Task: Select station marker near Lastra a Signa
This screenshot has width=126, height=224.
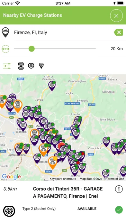Action: [19, 150]
